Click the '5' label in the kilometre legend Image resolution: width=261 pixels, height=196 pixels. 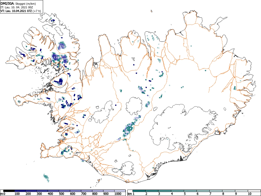(185, 194)
